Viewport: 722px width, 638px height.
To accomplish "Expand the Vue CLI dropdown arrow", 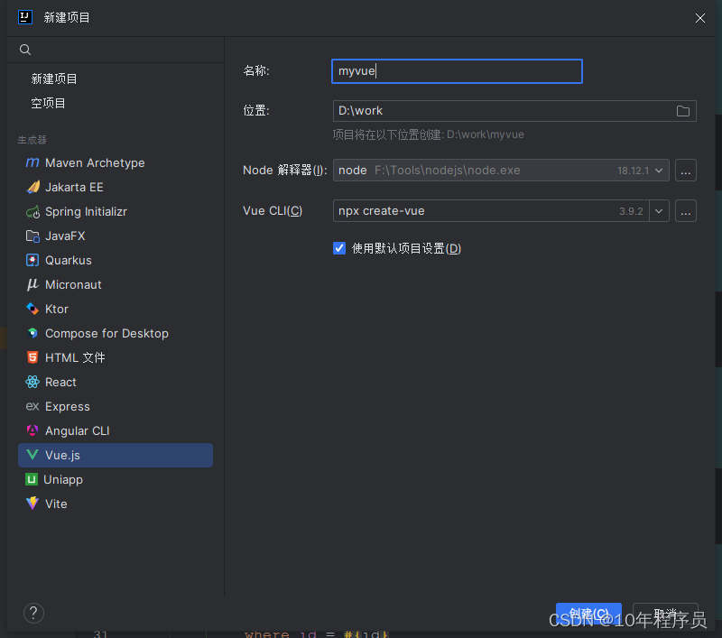I will [659, 211].
